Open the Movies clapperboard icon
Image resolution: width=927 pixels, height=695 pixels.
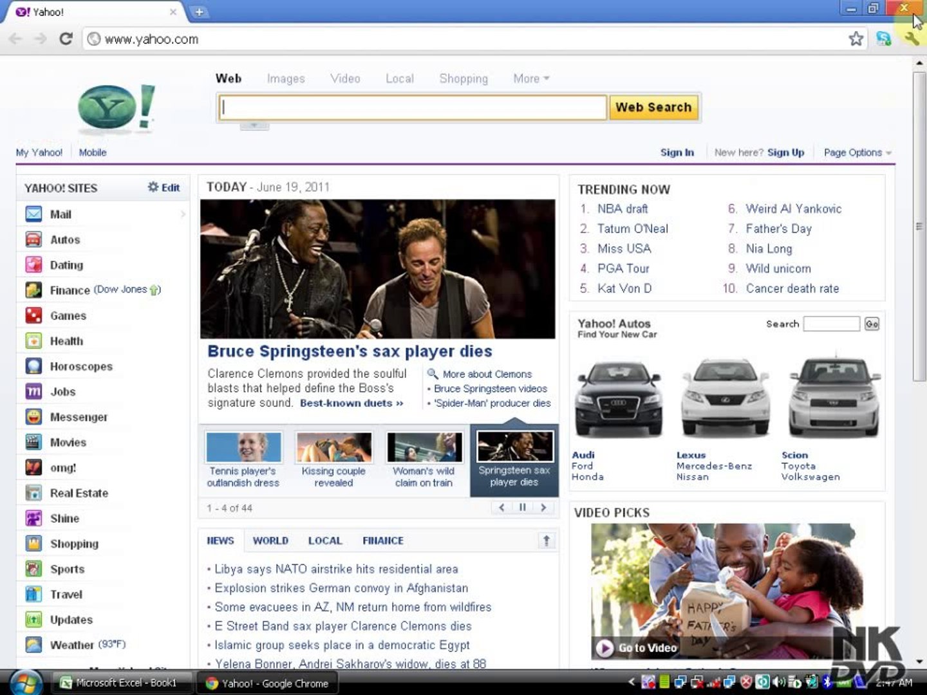click(33, 442)
